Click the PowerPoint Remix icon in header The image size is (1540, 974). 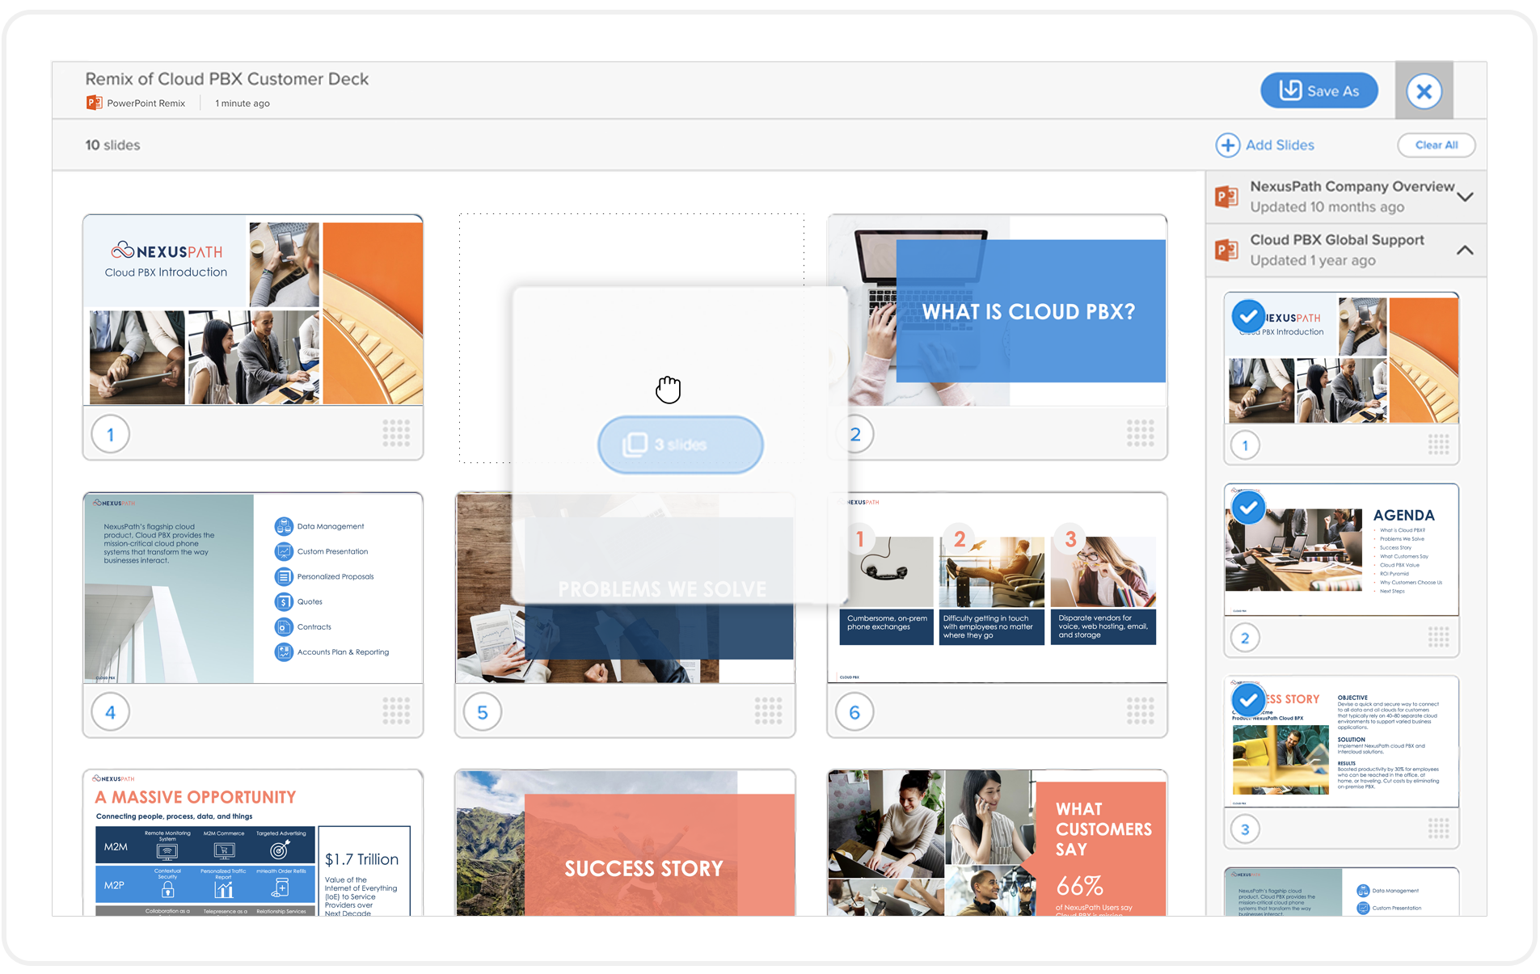point(94,103)
